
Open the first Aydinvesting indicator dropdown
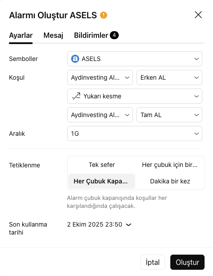[x=100, y=77]
